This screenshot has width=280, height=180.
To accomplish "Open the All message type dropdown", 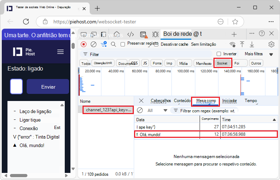I will [x=157, y=111].
